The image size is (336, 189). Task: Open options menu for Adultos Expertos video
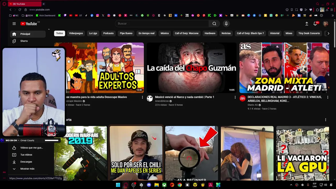(x=142, y=97)
